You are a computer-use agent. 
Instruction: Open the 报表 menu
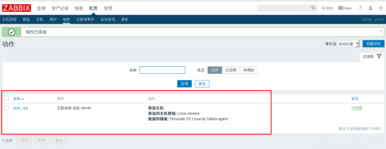79,8
